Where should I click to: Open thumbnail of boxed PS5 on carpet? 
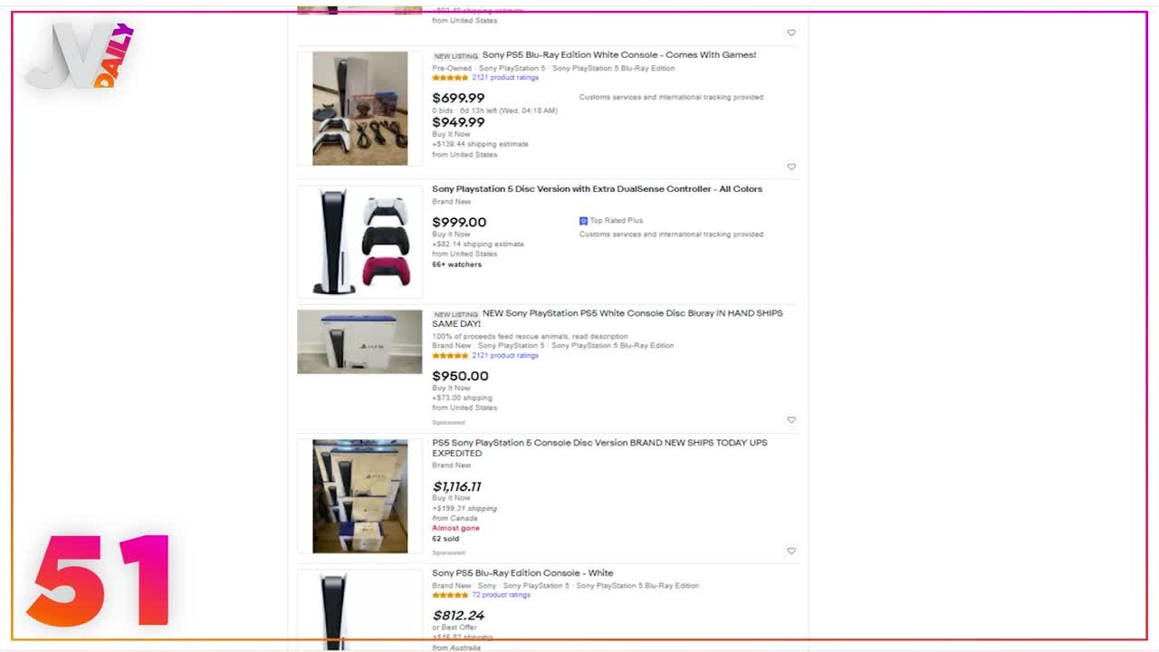click(x=359, y=341)
